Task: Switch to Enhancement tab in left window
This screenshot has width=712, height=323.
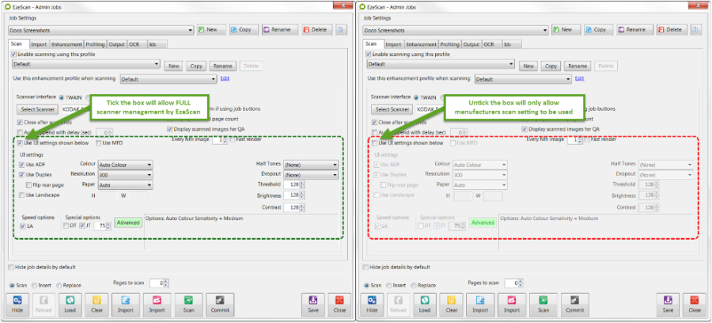Action: tap(67, 44)
